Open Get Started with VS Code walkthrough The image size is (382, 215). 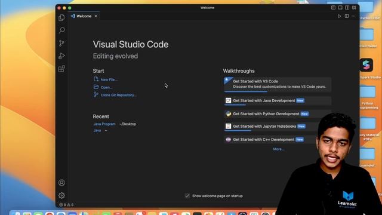coord(278,84)
